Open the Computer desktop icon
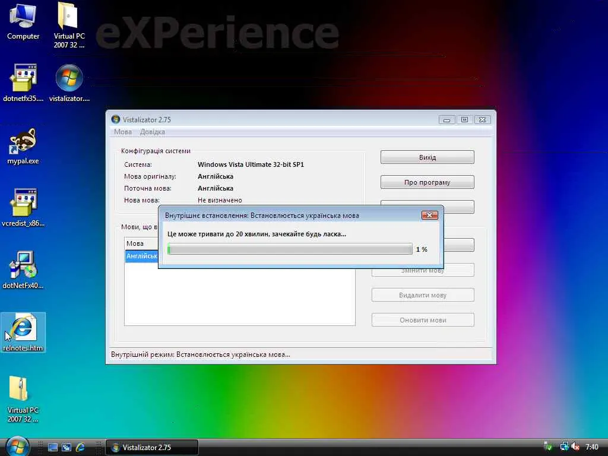This screenshot has width=608, height=456. point(23,21)
